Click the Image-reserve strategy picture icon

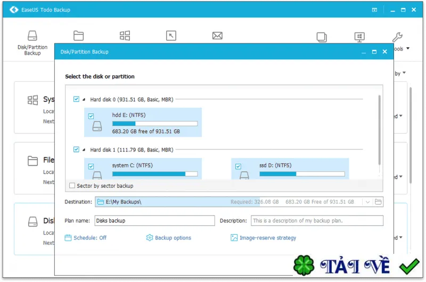point(234,238)
